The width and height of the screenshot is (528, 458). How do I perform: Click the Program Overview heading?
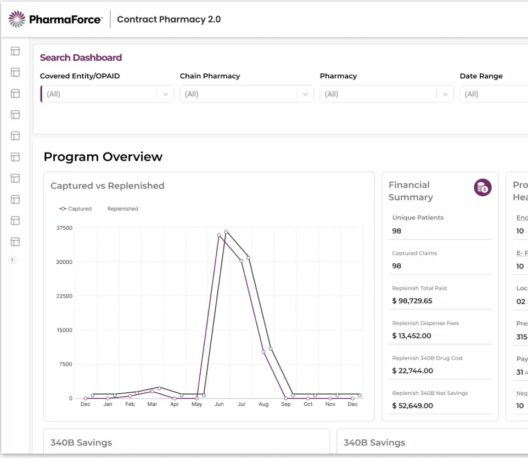click(103, 156)
